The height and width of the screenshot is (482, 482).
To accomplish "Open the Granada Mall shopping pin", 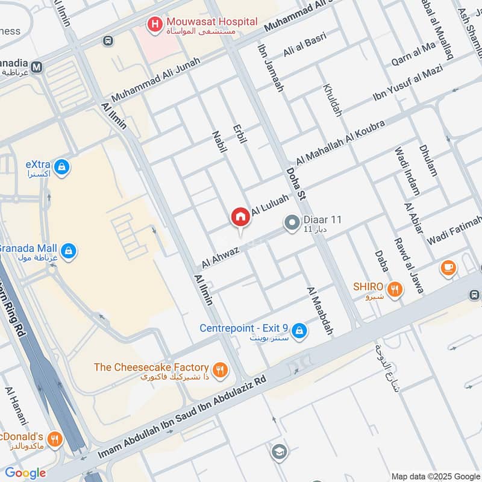I will click(69, 252).
